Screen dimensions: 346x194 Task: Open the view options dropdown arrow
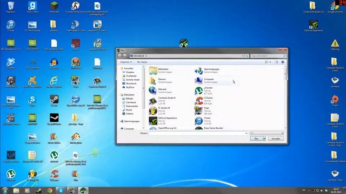click(270, 62)
